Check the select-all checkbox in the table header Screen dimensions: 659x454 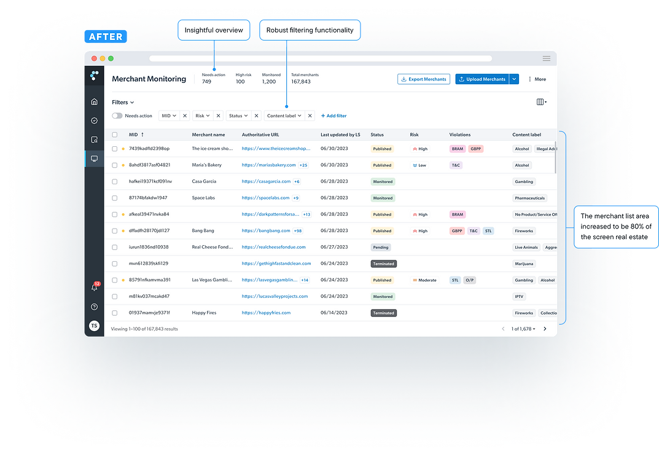click(114, 134)
